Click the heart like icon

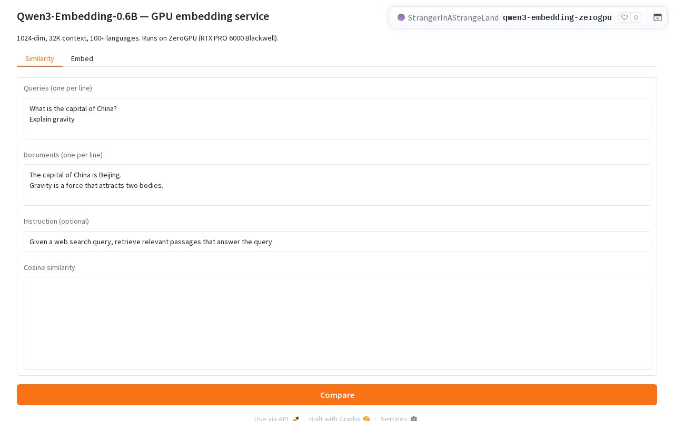(625, 17)
